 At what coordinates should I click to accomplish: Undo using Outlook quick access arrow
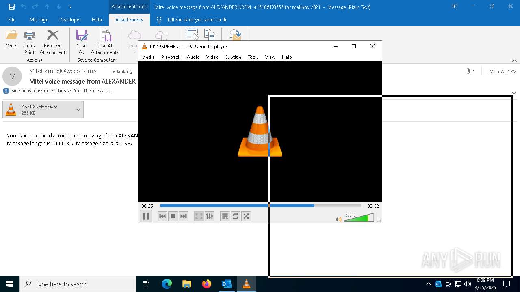(24, 7)
